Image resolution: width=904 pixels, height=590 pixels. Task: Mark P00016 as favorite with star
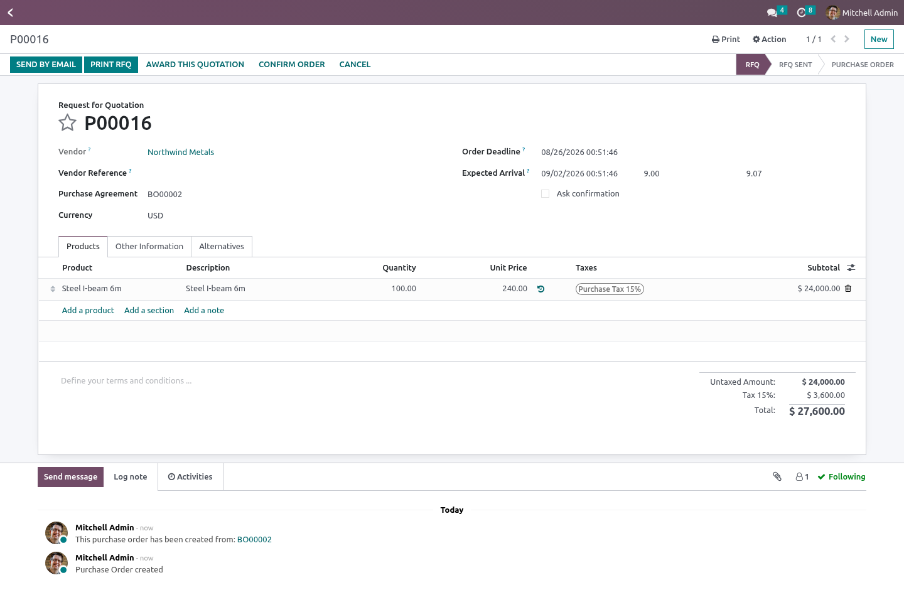tap(67, 122)
